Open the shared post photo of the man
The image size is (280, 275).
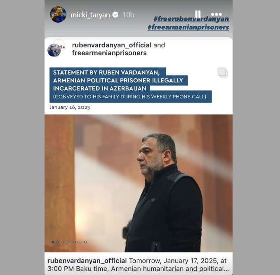139,183
